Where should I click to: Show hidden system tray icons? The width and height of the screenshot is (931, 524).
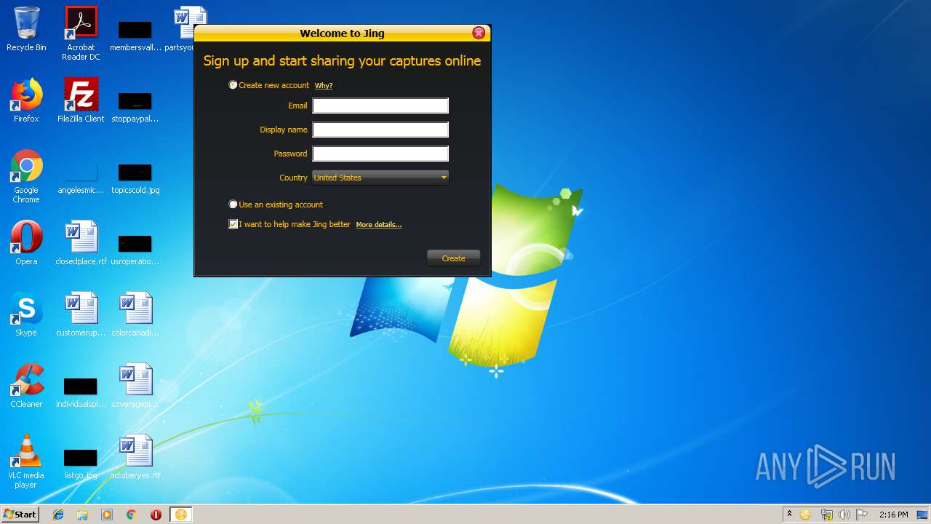789,515
